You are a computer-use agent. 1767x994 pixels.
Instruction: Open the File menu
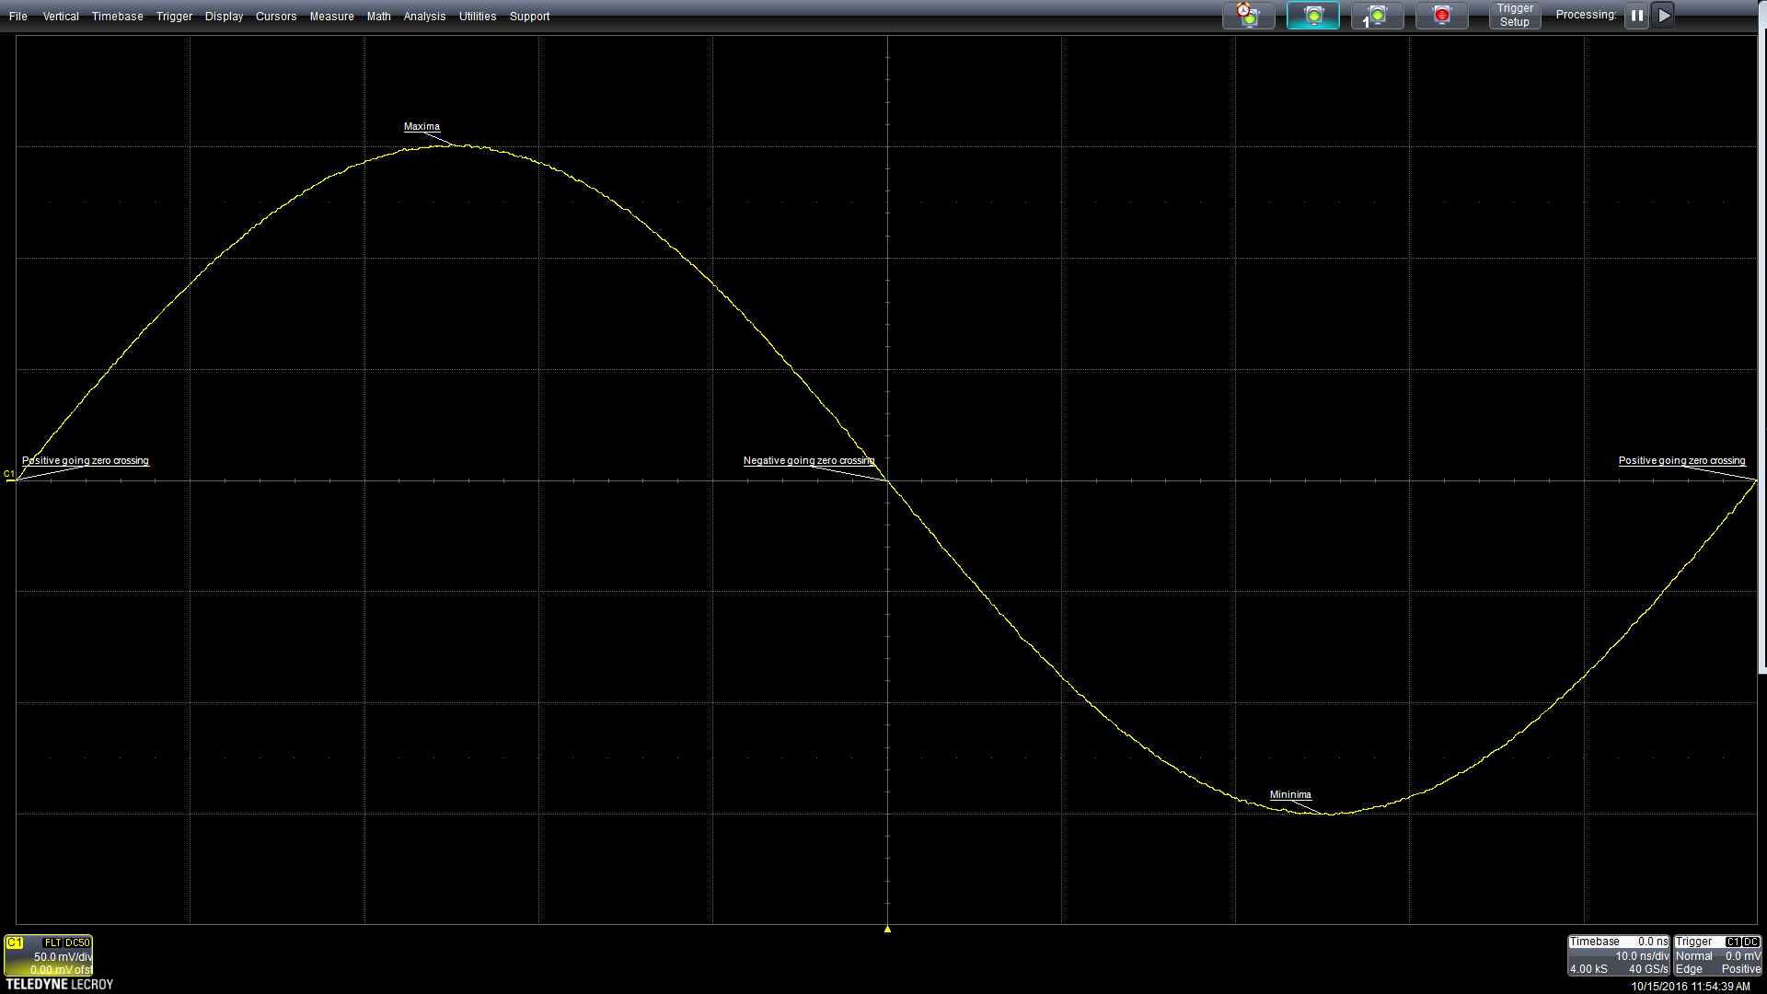[x=18, y=17]
